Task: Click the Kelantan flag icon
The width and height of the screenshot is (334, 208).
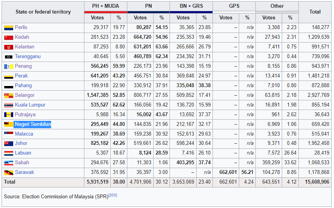Action: tap(9, 47)
